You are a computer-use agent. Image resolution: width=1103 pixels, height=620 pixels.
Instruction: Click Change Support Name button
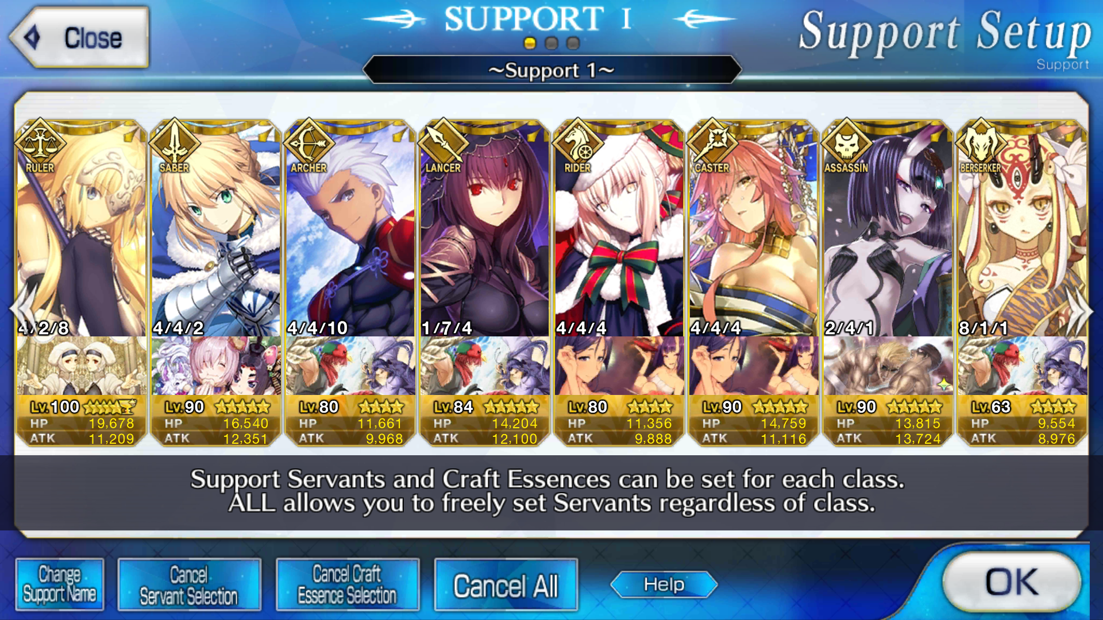click(60, 585)
